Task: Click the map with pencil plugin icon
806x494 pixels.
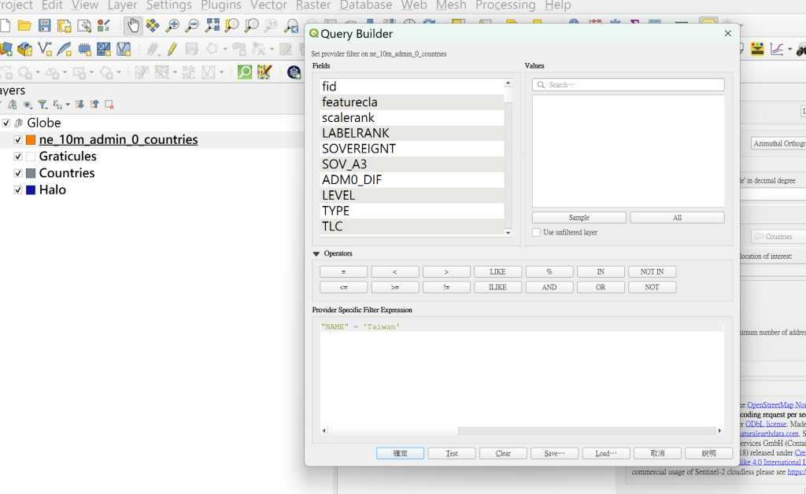Action: pyautogui.click(x=264, y=72)
